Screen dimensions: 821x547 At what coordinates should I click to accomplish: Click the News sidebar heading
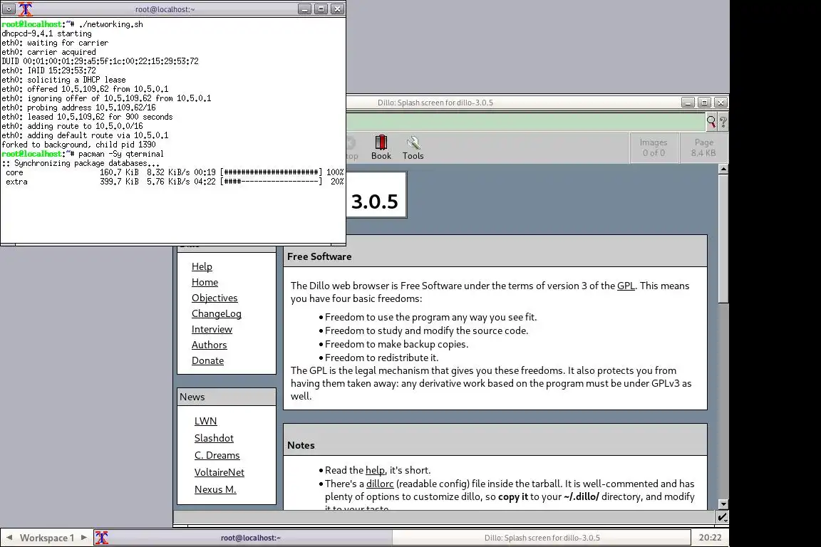[x=192, y=397]
